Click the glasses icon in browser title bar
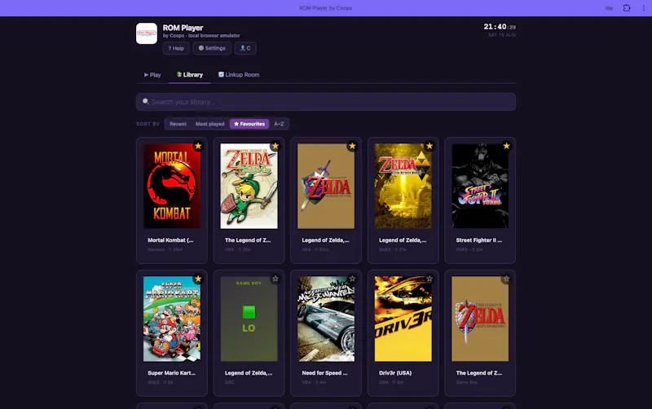Screen dimensions: 652x409 [609, 8]
